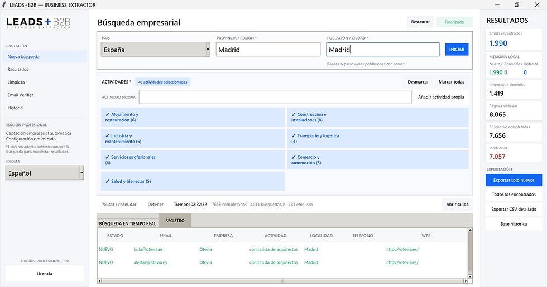Image resolution: width=547 pixels, height=287 pixels.
Task: Open the Licencia button in sidebar
Action: pyautogui.click(x=45, y=274)
